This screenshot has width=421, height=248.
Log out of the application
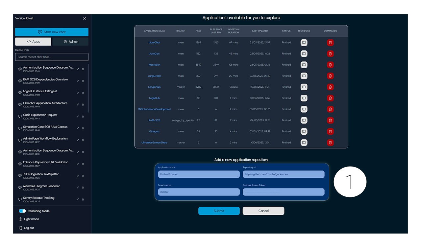(26, 228)
